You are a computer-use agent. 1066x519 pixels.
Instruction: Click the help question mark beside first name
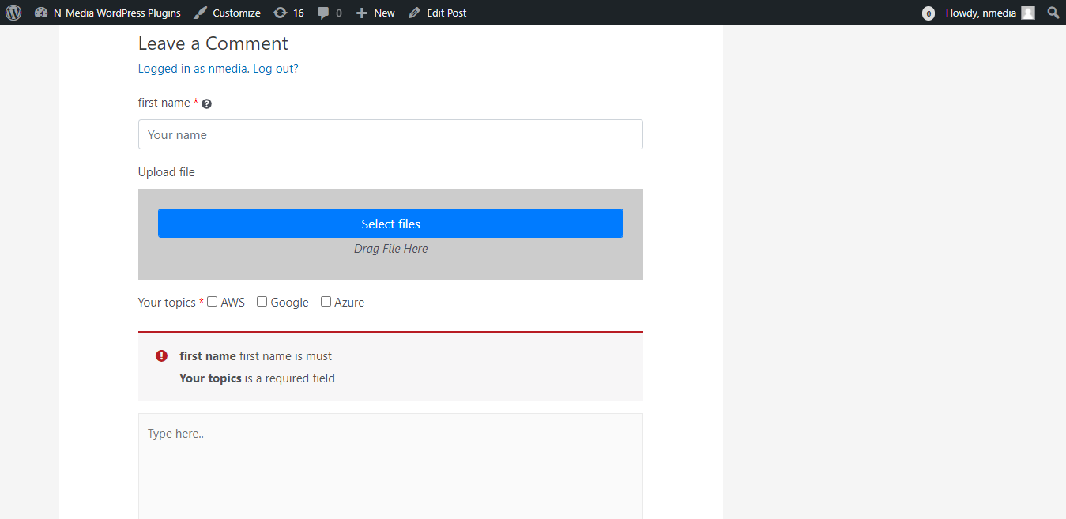[206, 103]
